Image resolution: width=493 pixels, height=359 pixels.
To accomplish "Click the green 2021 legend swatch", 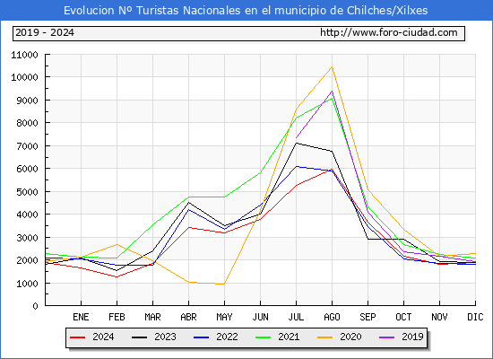I will point(264,337).
